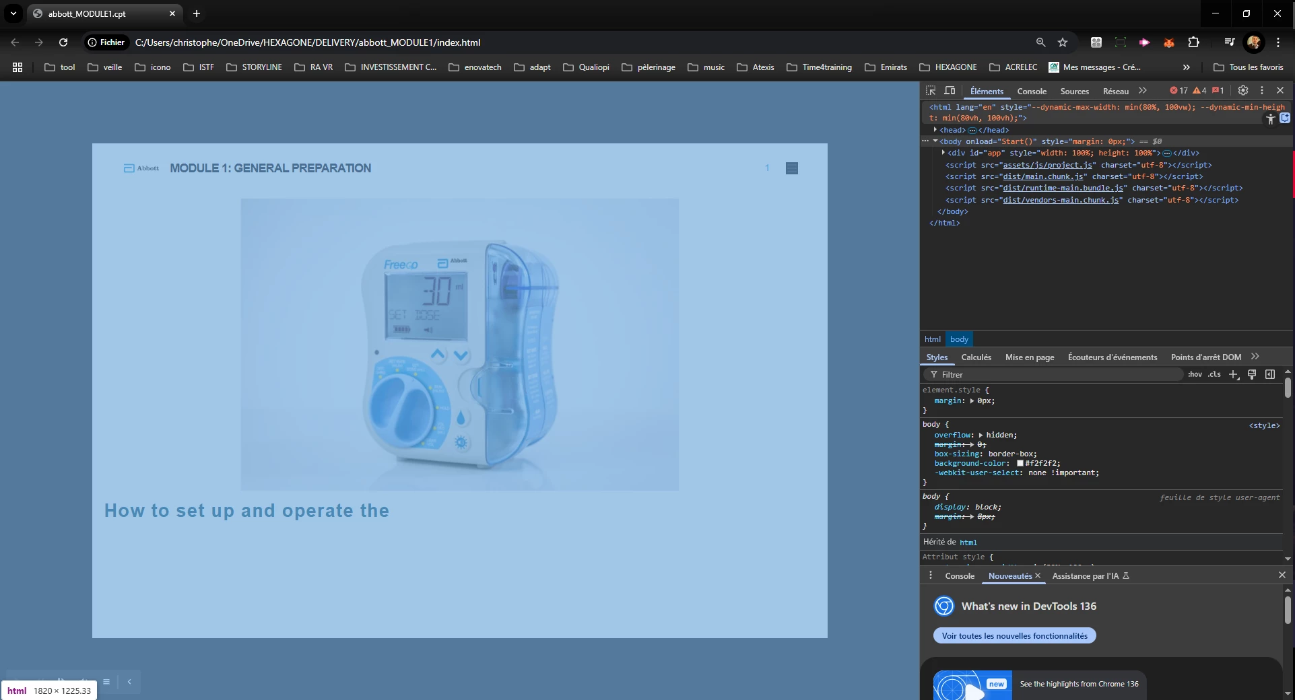
Task: Collapse the playbar with the left chevron
Action: point(129,681)
